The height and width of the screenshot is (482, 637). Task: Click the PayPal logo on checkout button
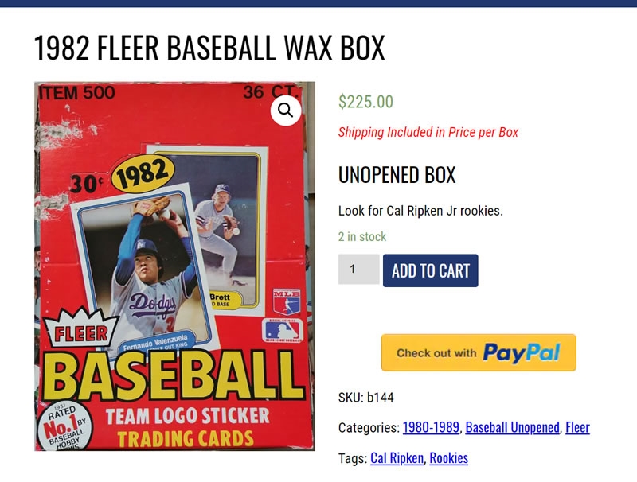tap(522, 352)
